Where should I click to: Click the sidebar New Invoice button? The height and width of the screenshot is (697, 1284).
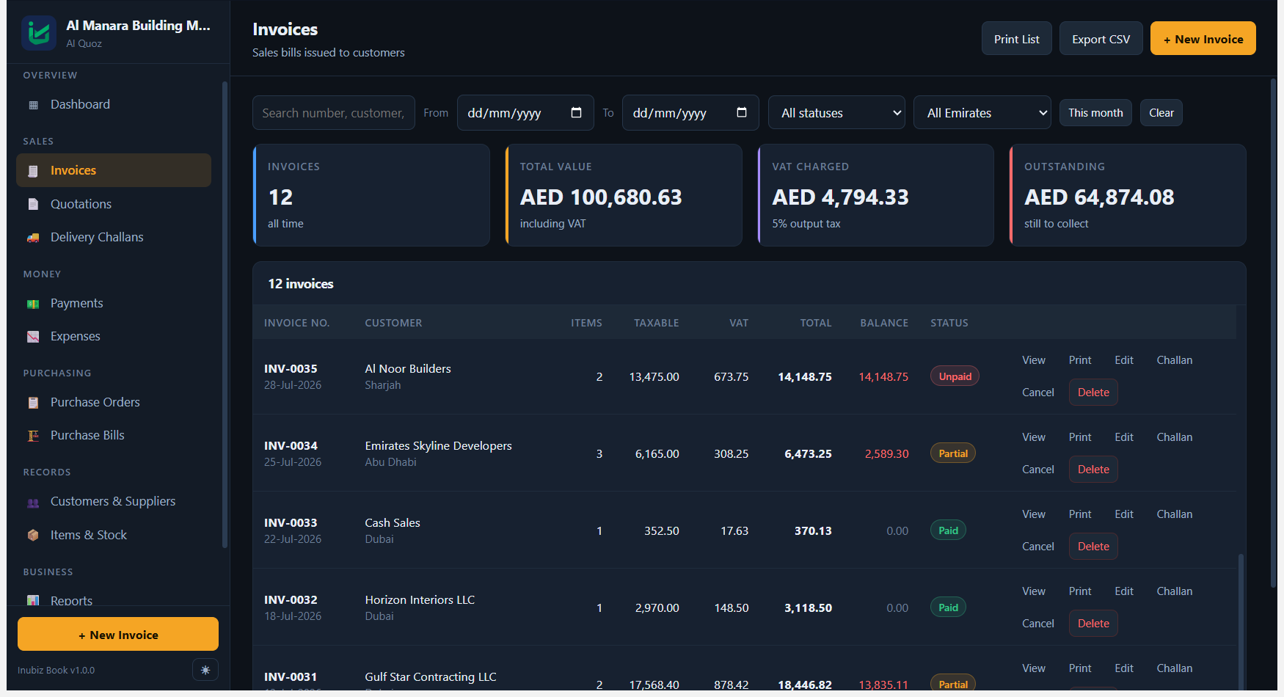pos(118,635)
